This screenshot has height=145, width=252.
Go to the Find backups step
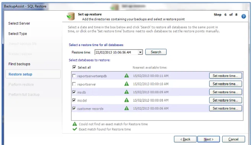point(19,64)
